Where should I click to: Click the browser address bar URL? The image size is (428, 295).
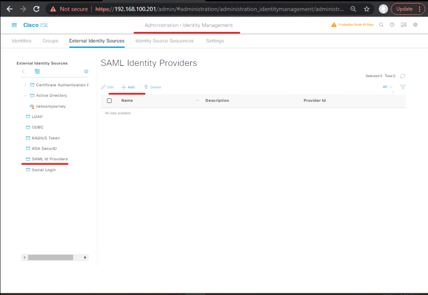pos(219,9)
